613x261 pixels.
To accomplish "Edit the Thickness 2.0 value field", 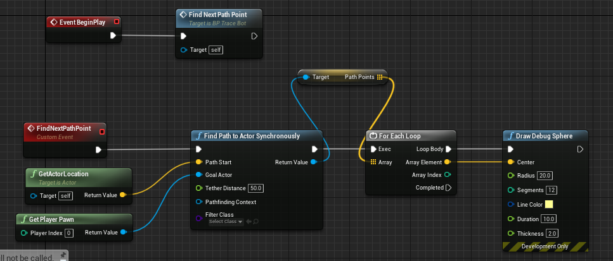I will point(552,233).
